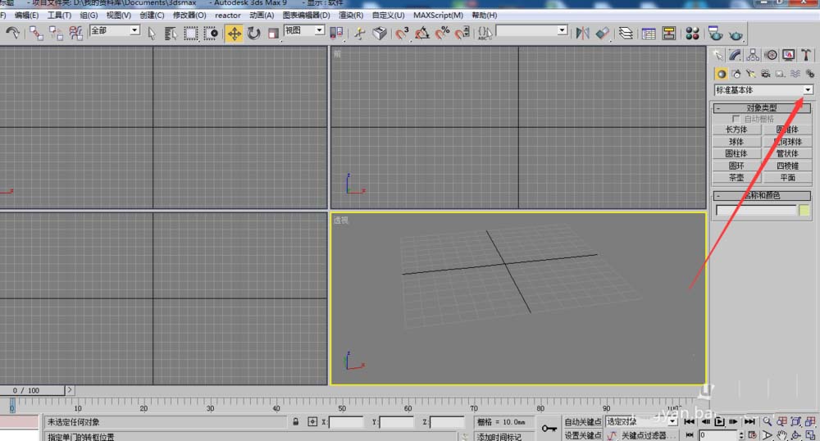The width and height of the screenshot is (820, 441).
Task: Click the Quick Render teapot icon
Action: coord(736,34)
